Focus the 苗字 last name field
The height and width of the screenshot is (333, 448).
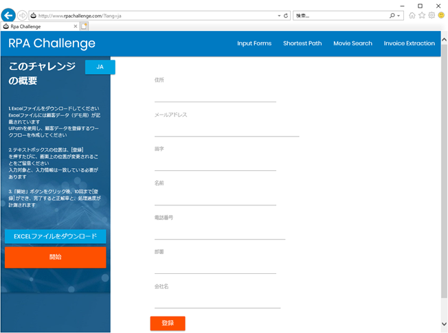tap(215, 164)
